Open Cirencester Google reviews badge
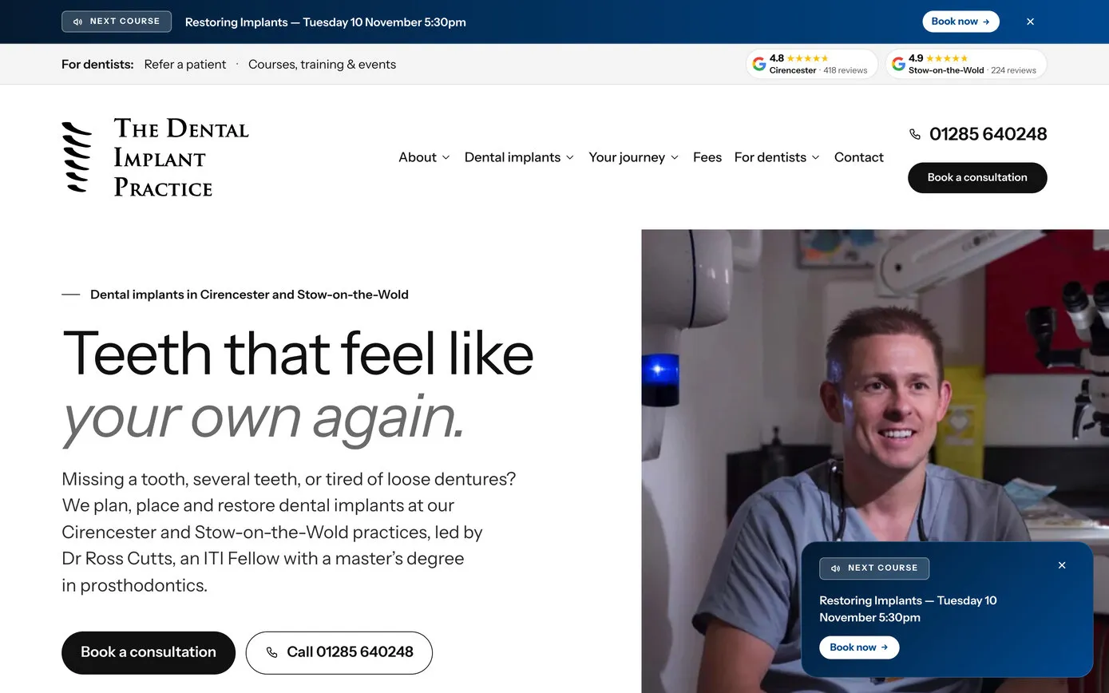Screen dimensions: 1109x693 [811, 64]
